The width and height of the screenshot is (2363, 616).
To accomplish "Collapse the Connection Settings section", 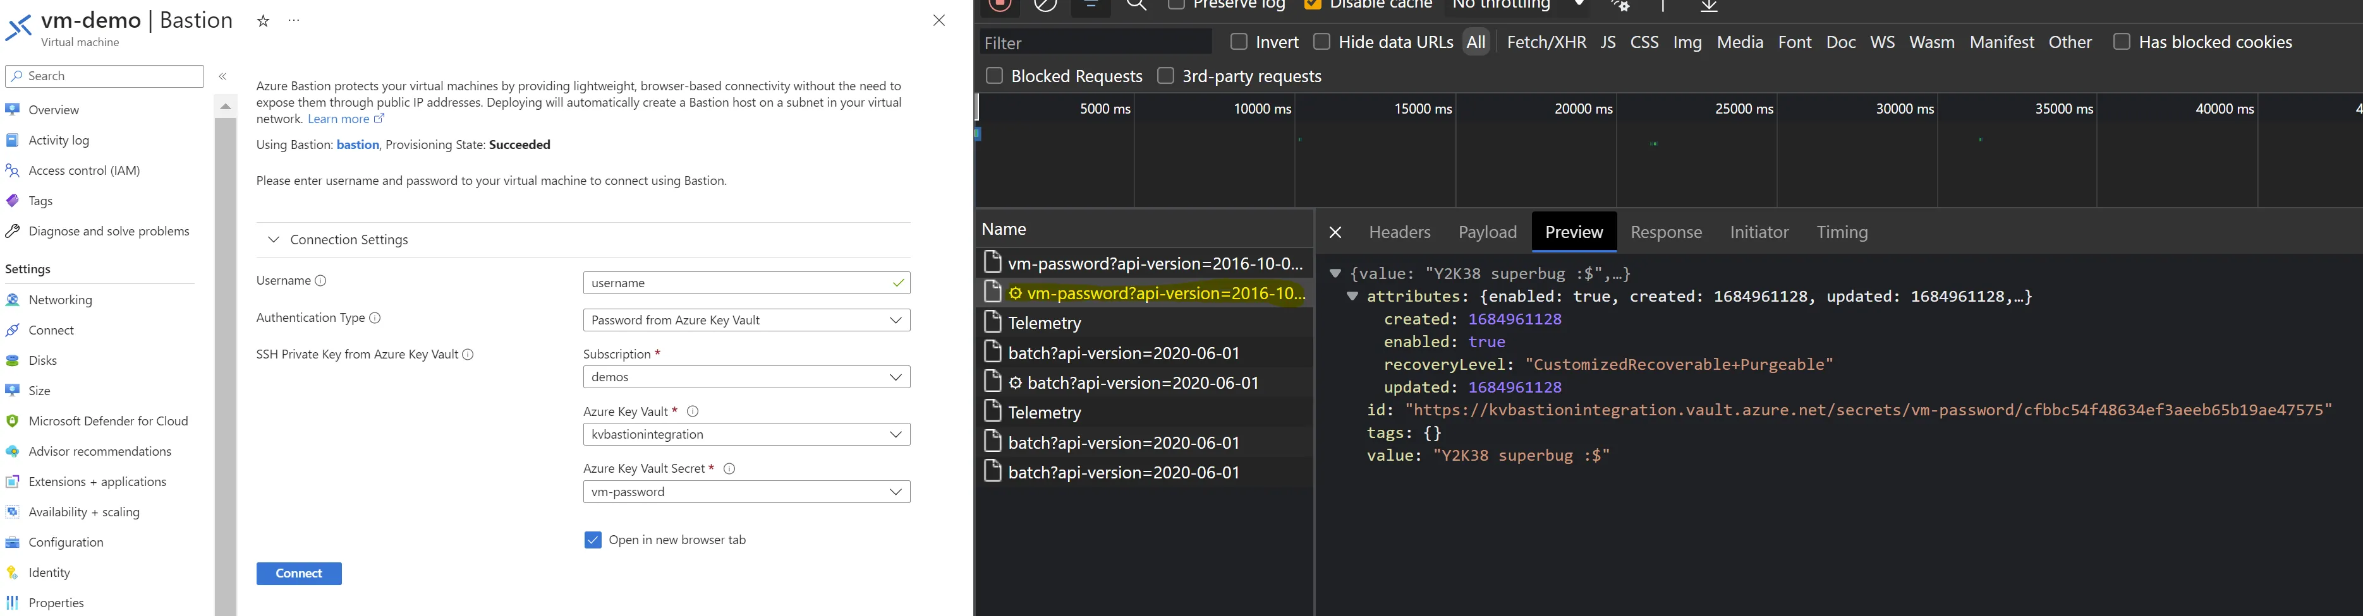I will coord(274,239).
